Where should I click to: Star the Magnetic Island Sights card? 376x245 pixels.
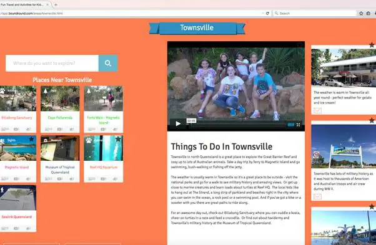click(x=31, y=139)
